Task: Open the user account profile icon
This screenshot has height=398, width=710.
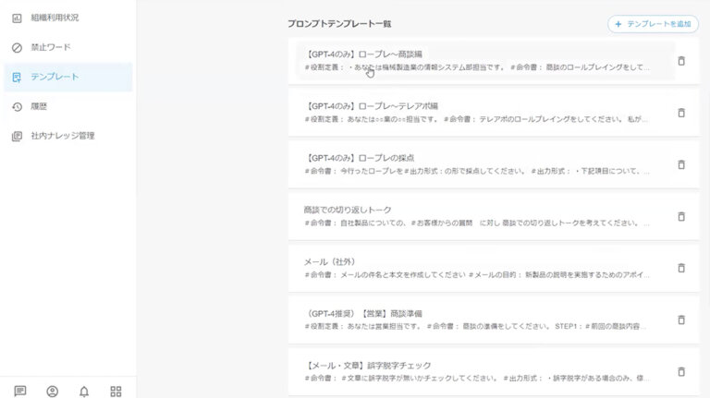Action: [53, 391]
